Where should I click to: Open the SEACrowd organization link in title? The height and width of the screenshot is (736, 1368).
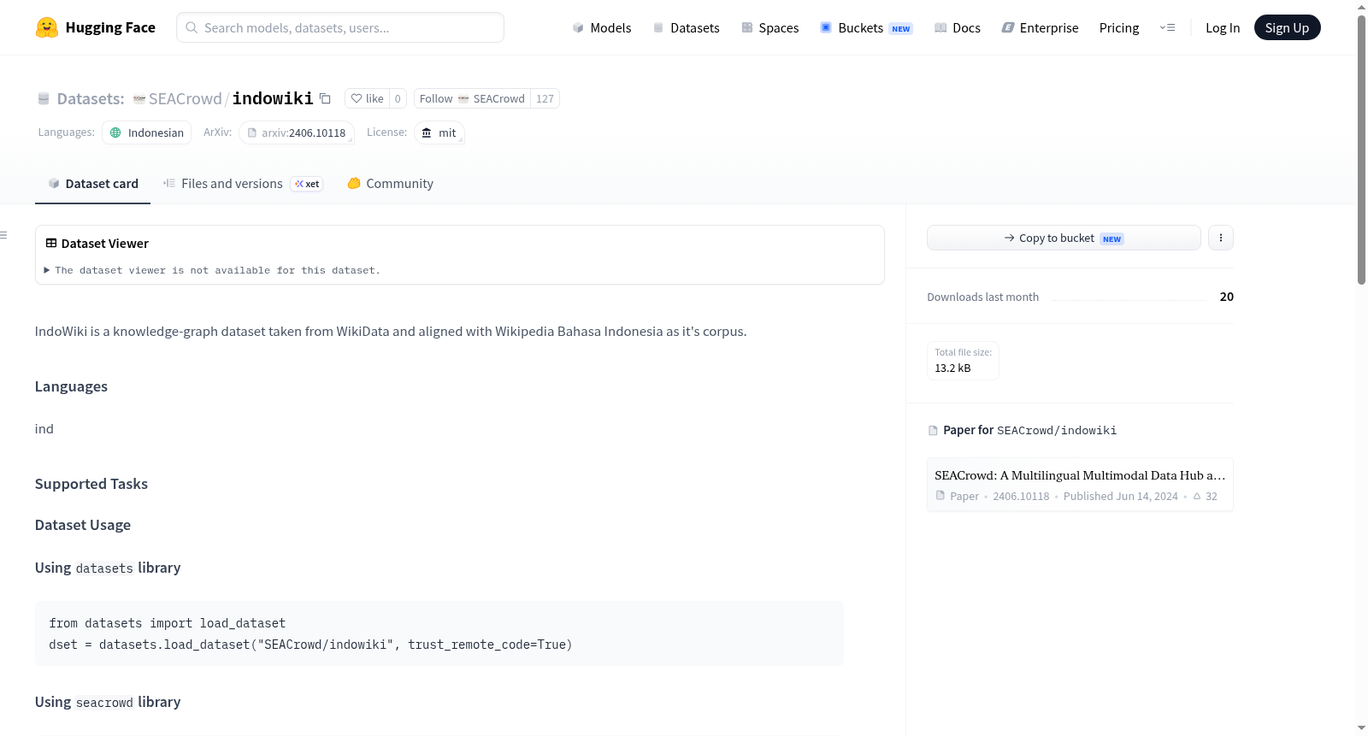(185, 98)
